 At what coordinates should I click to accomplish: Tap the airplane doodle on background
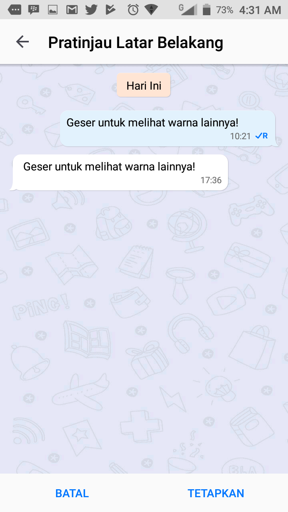coord(80,390)
